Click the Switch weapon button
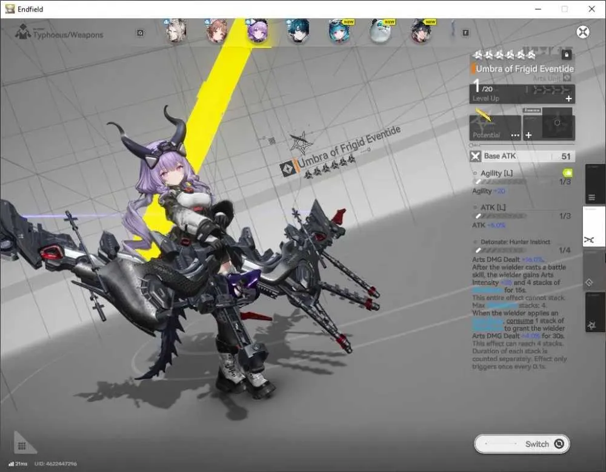Image resolution: width=606 pixels, height=472 pixels. pos(522,444)
